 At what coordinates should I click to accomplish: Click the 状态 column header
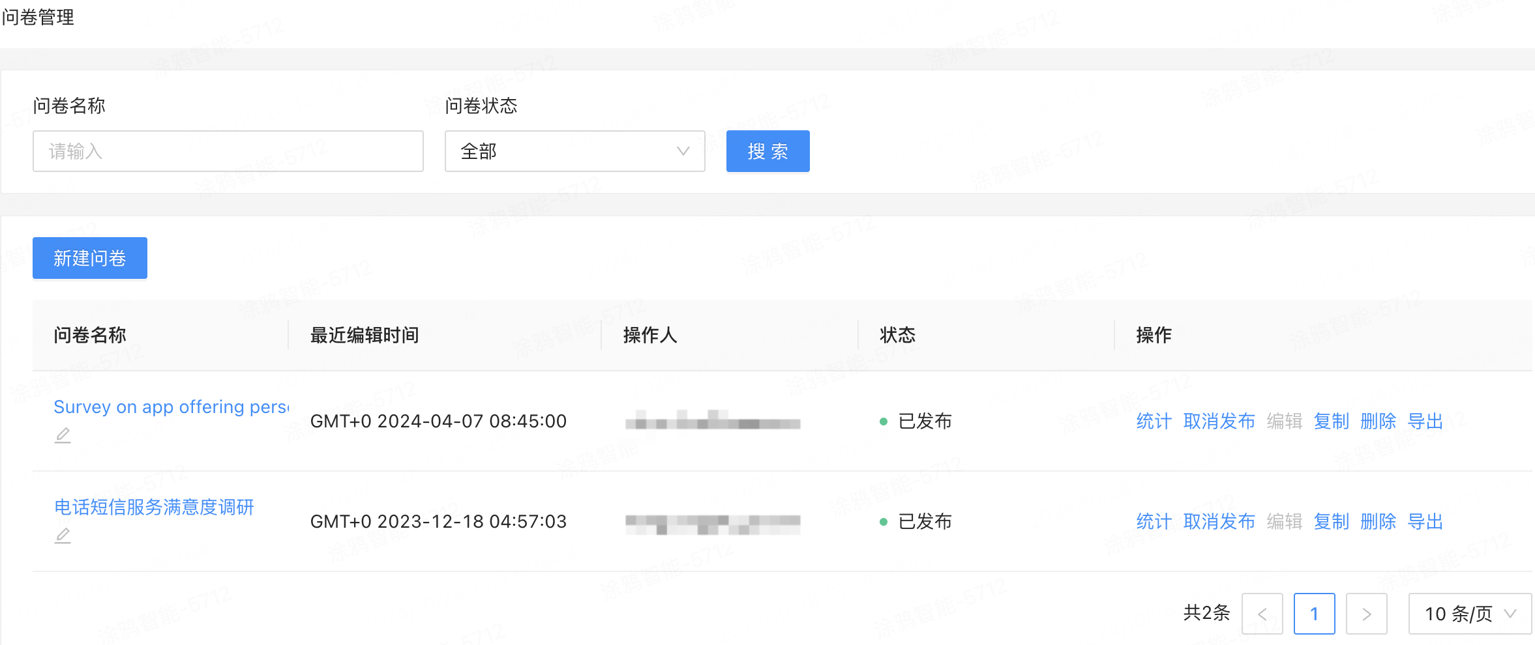coord(898,335)
